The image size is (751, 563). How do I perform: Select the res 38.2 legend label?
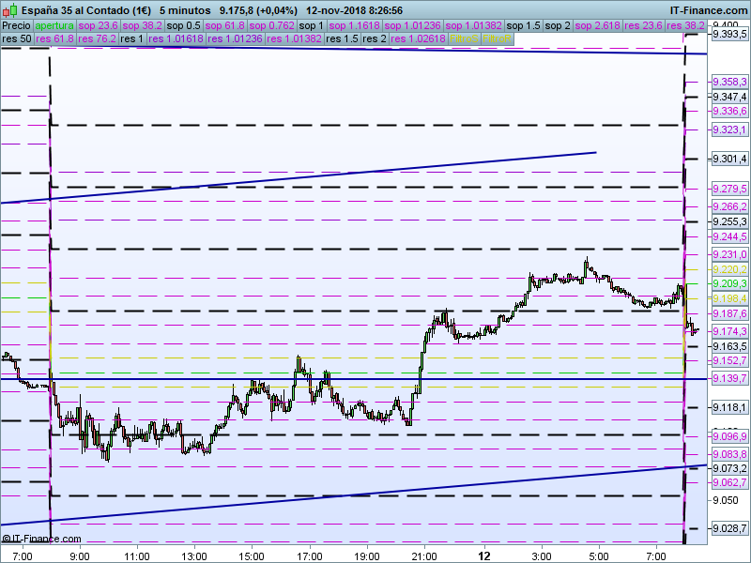(x=685, y=26)
